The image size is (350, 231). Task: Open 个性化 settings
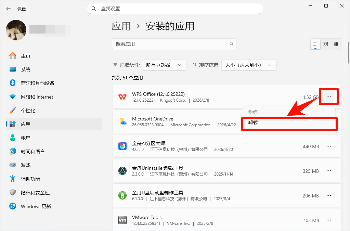point(54,111)
